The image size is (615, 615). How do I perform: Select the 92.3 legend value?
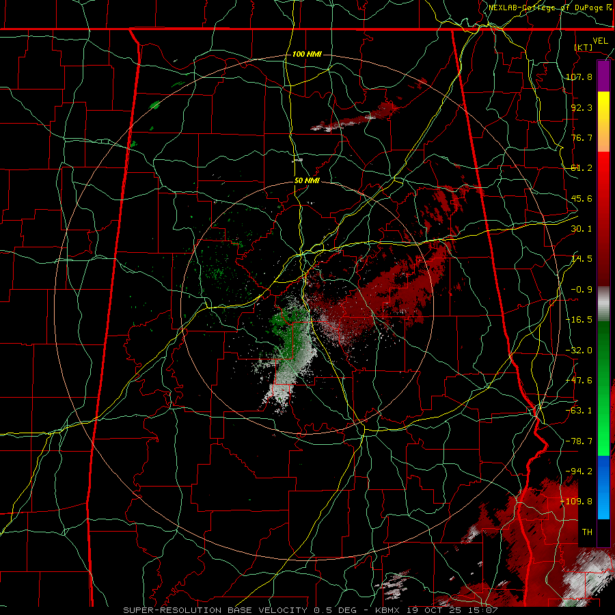(x=582, y=107)
